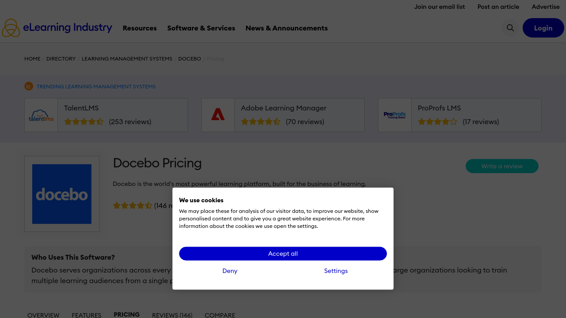Image resolution: width=566 pixels, height=318 pixels.
Task: Switch to the Reviews (146) tab
Action: coord(172,315)
